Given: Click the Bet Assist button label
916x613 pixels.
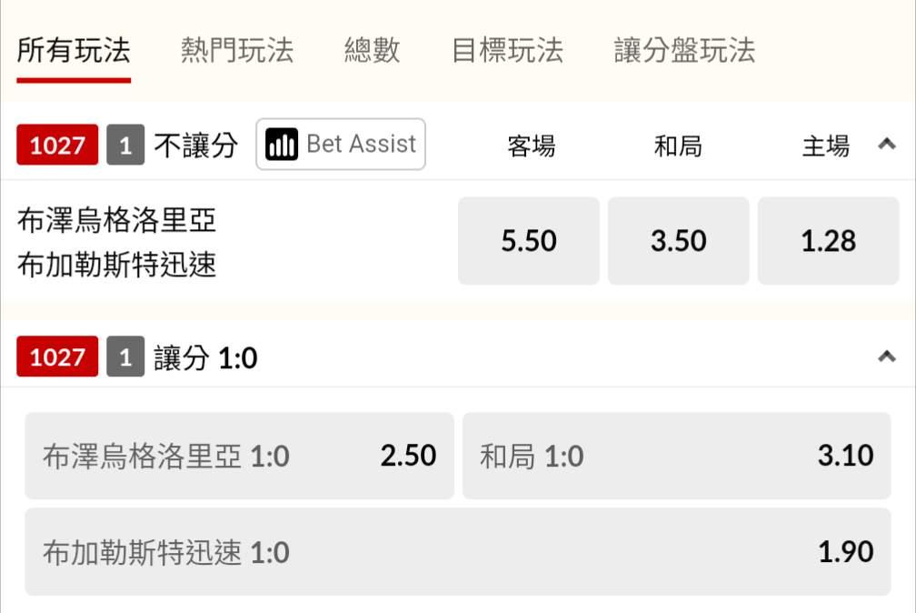Looking at the screenshot, I should [361, 144].
